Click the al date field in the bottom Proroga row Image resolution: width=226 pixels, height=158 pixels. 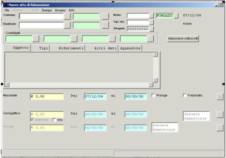[x=136, y=128]
